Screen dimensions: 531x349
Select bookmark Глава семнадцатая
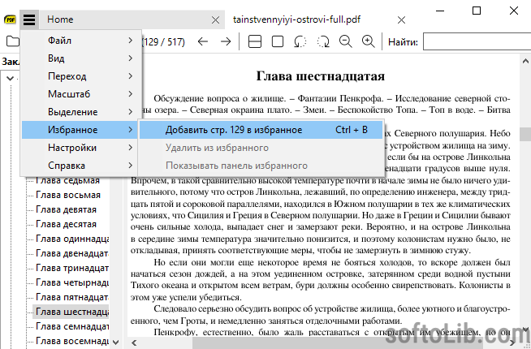tap(71, 326)
